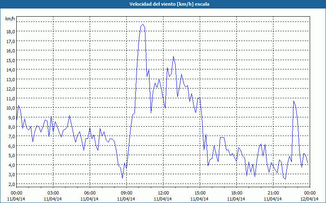The image size is (326, 203).
Task: Select the '11,0' y-axis label
Action: pos(11,98)
